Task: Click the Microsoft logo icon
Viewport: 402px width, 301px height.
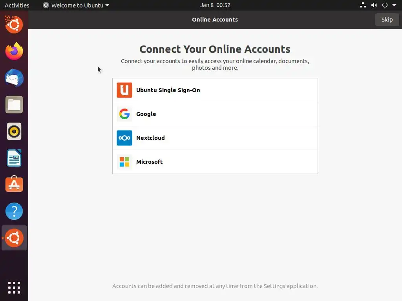Action: [x=124, y=162]
